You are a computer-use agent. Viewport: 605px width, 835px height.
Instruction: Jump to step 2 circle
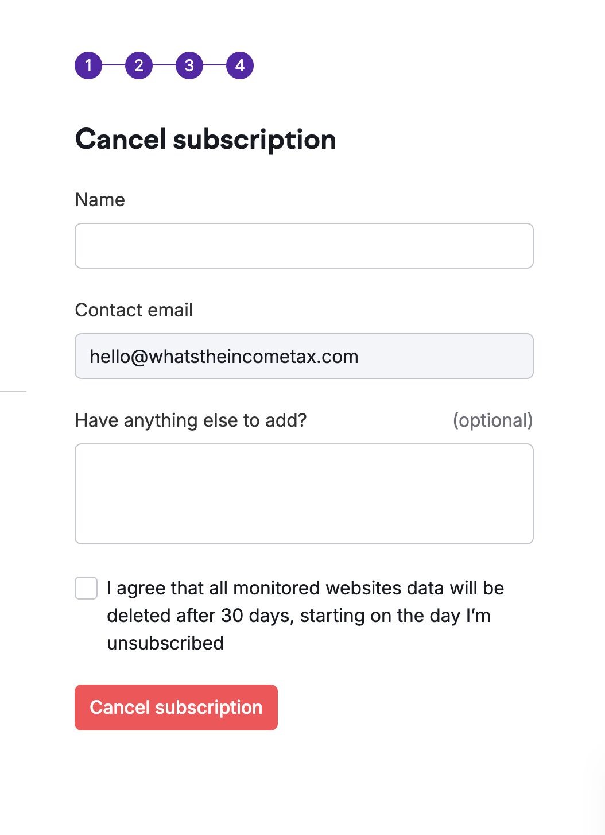point(139,65)
